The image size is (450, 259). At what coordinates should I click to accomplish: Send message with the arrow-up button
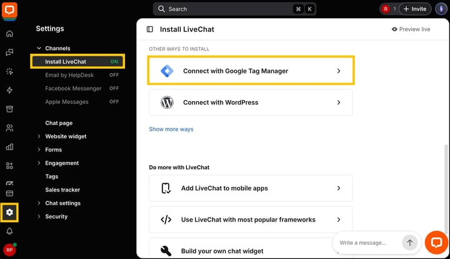409,243
